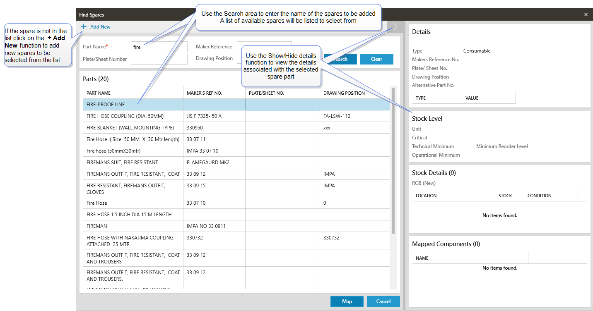The width and height of the screenshot is (593, 311).
Task: Click CONDITION column header in Stock Details
Action: 539,196
